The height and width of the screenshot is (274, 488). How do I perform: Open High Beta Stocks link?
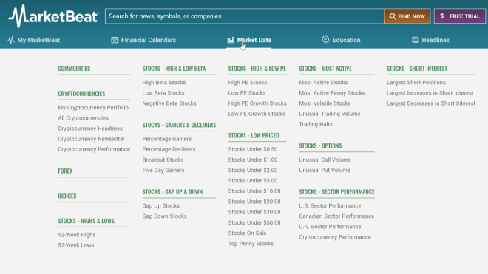tap(164, 83)
